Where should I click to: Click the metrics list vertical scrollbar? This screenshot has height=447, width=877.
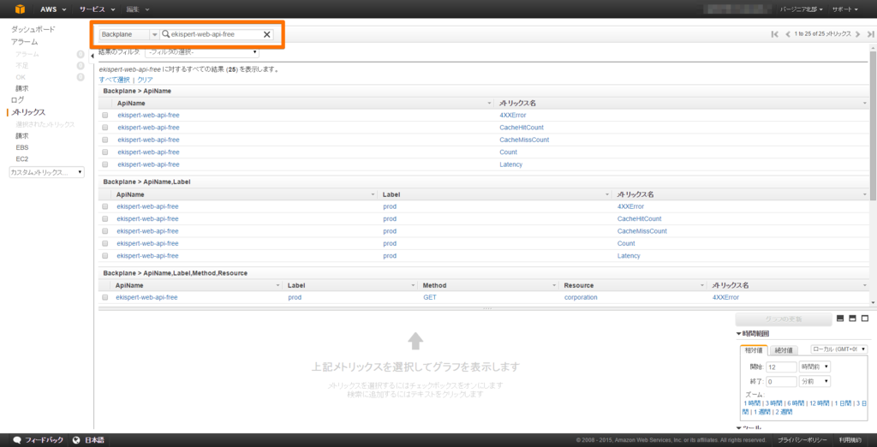click(x=873, y=126)
